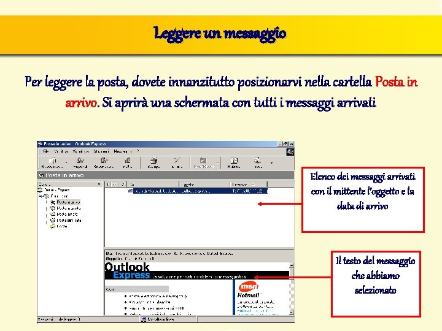
Task: Open the Invia/Ricevi dropdown arrow
Action: (217, 162)
